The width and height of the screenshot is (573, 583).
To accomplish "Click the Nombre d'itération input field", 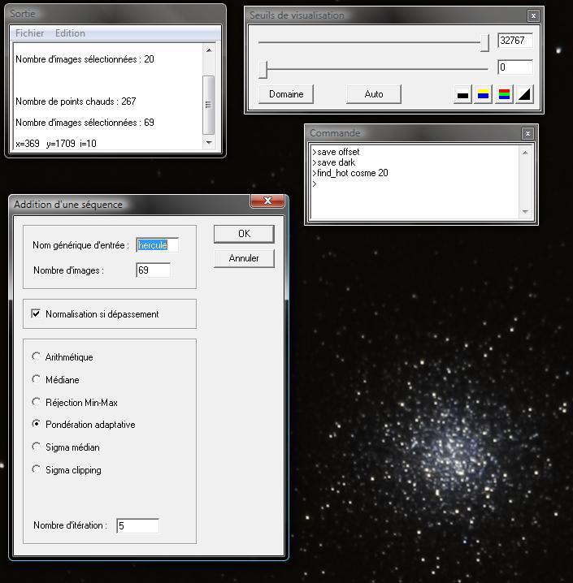I will (x=137, y=525).
